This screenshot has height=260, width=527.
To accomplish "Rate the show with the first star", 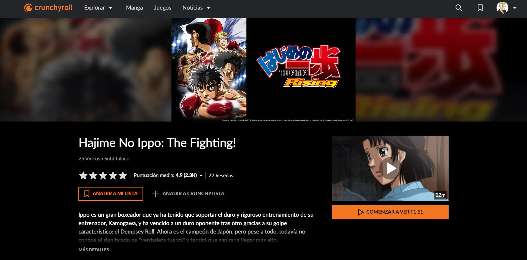I will tap(83, 176).
